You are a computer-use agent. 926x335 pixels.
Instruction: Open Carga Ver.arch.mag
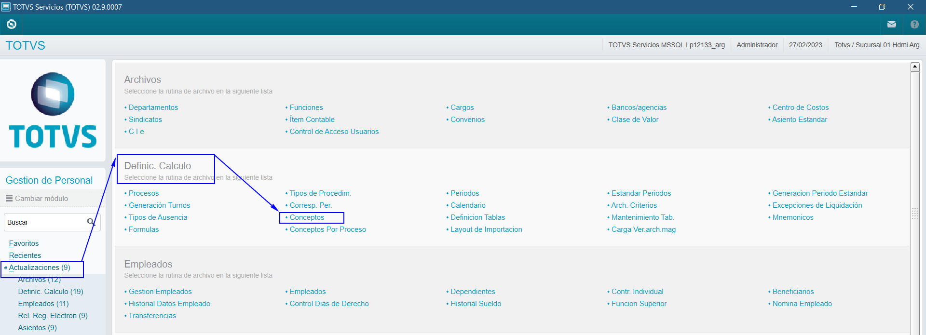click(x=643, y=229)
